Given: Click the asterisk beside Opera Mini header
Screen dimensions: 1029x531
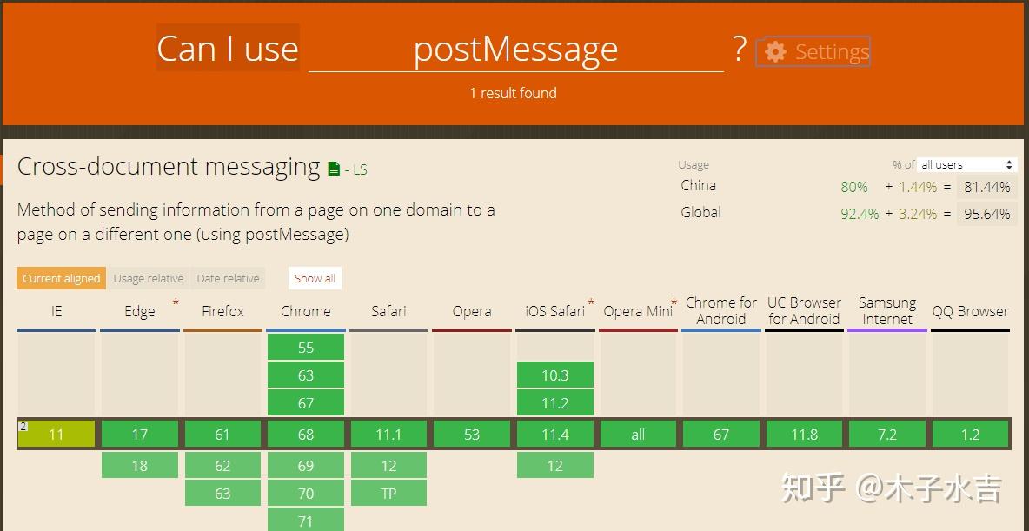Looking at the screenshot, I should click(x=672, y=302).
